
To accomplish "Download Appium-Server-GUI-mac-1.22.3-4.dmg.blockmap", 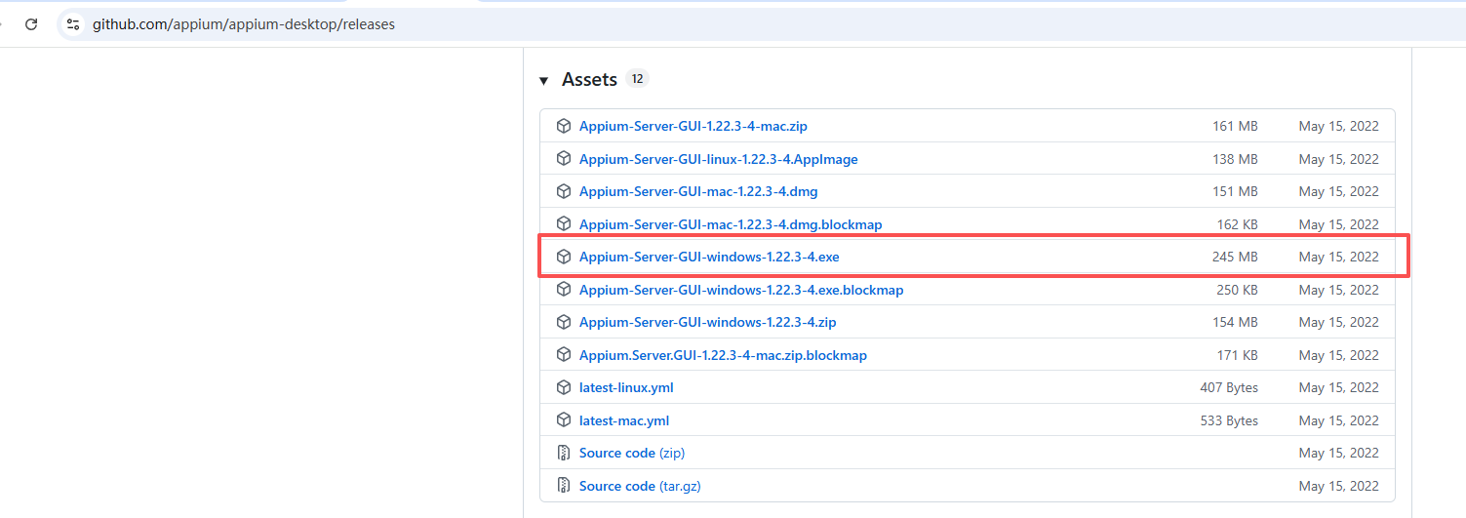I will point(731,224).
